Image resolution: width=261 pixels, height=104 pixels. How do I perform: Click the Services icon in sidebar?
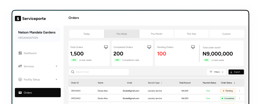(20, 66)
